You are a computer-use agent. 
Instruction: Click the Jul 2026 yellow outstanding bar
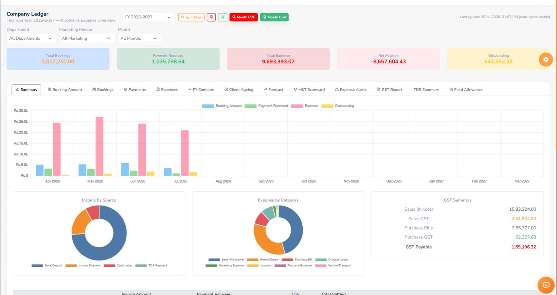point(193,174)
